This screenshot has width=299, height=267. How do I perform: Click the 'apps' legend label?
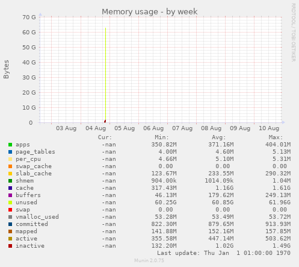23,145
